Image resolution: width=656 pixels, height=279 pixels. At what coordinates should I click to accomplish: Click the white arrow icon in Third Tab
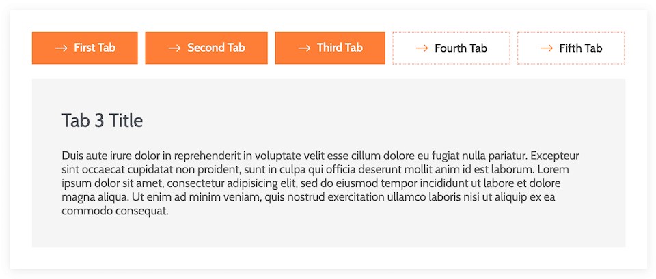304,48
